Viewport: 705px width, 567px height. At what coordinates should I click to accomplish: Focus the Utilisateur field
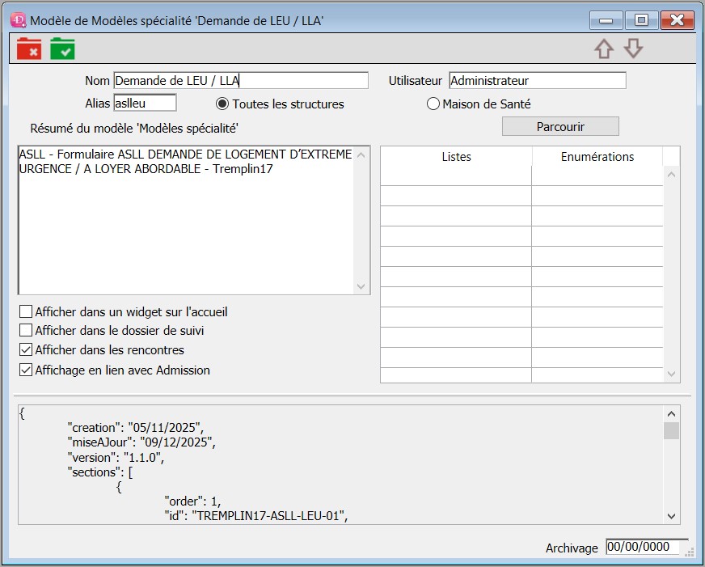pyautogui.click(x=537, y=81)
